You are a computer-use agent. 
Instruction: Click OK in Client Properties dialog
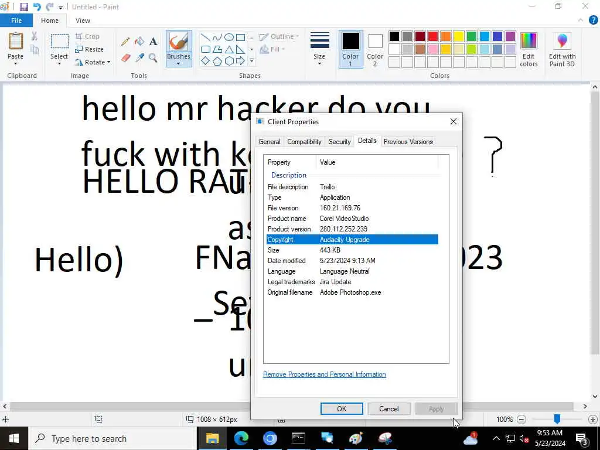click(342, 408)
